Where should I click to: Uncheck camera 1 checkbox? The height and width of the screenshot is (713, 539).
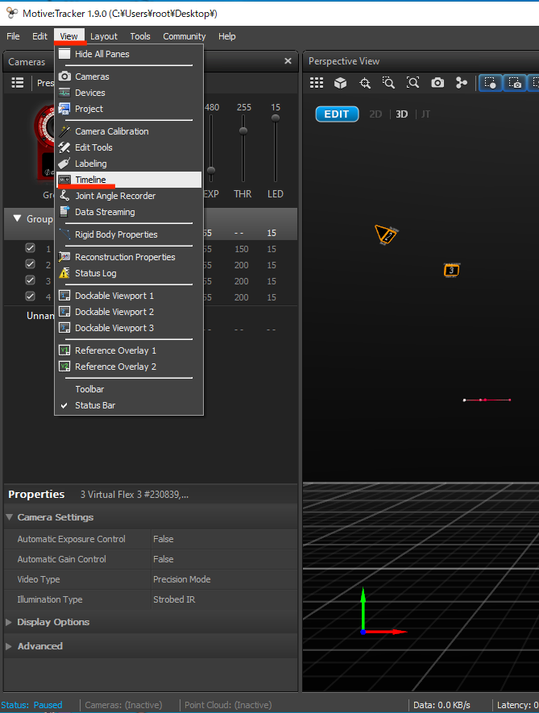(x=30, y=248)
